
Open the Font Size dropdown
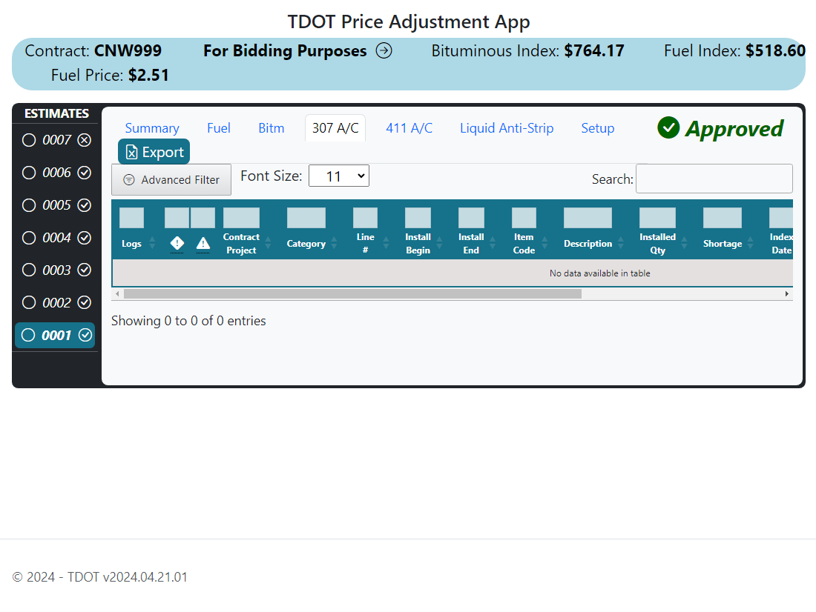click(339, 176)
